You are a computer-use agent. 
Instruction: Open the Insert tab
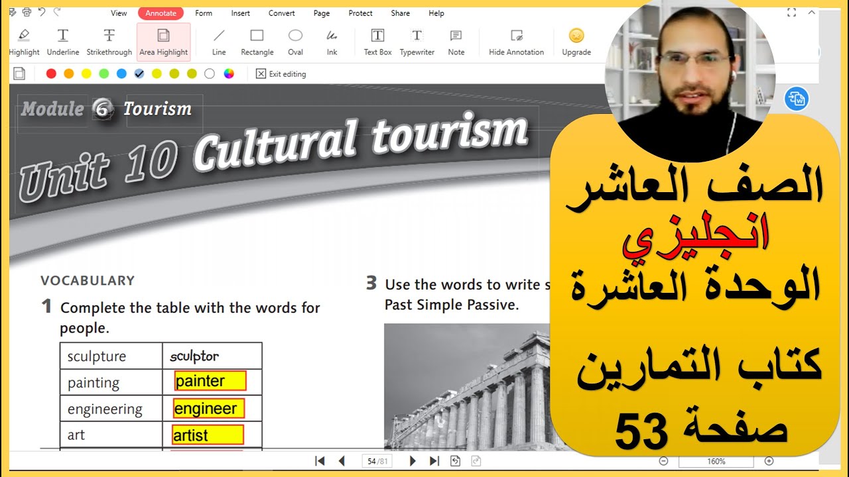point(241,13)
